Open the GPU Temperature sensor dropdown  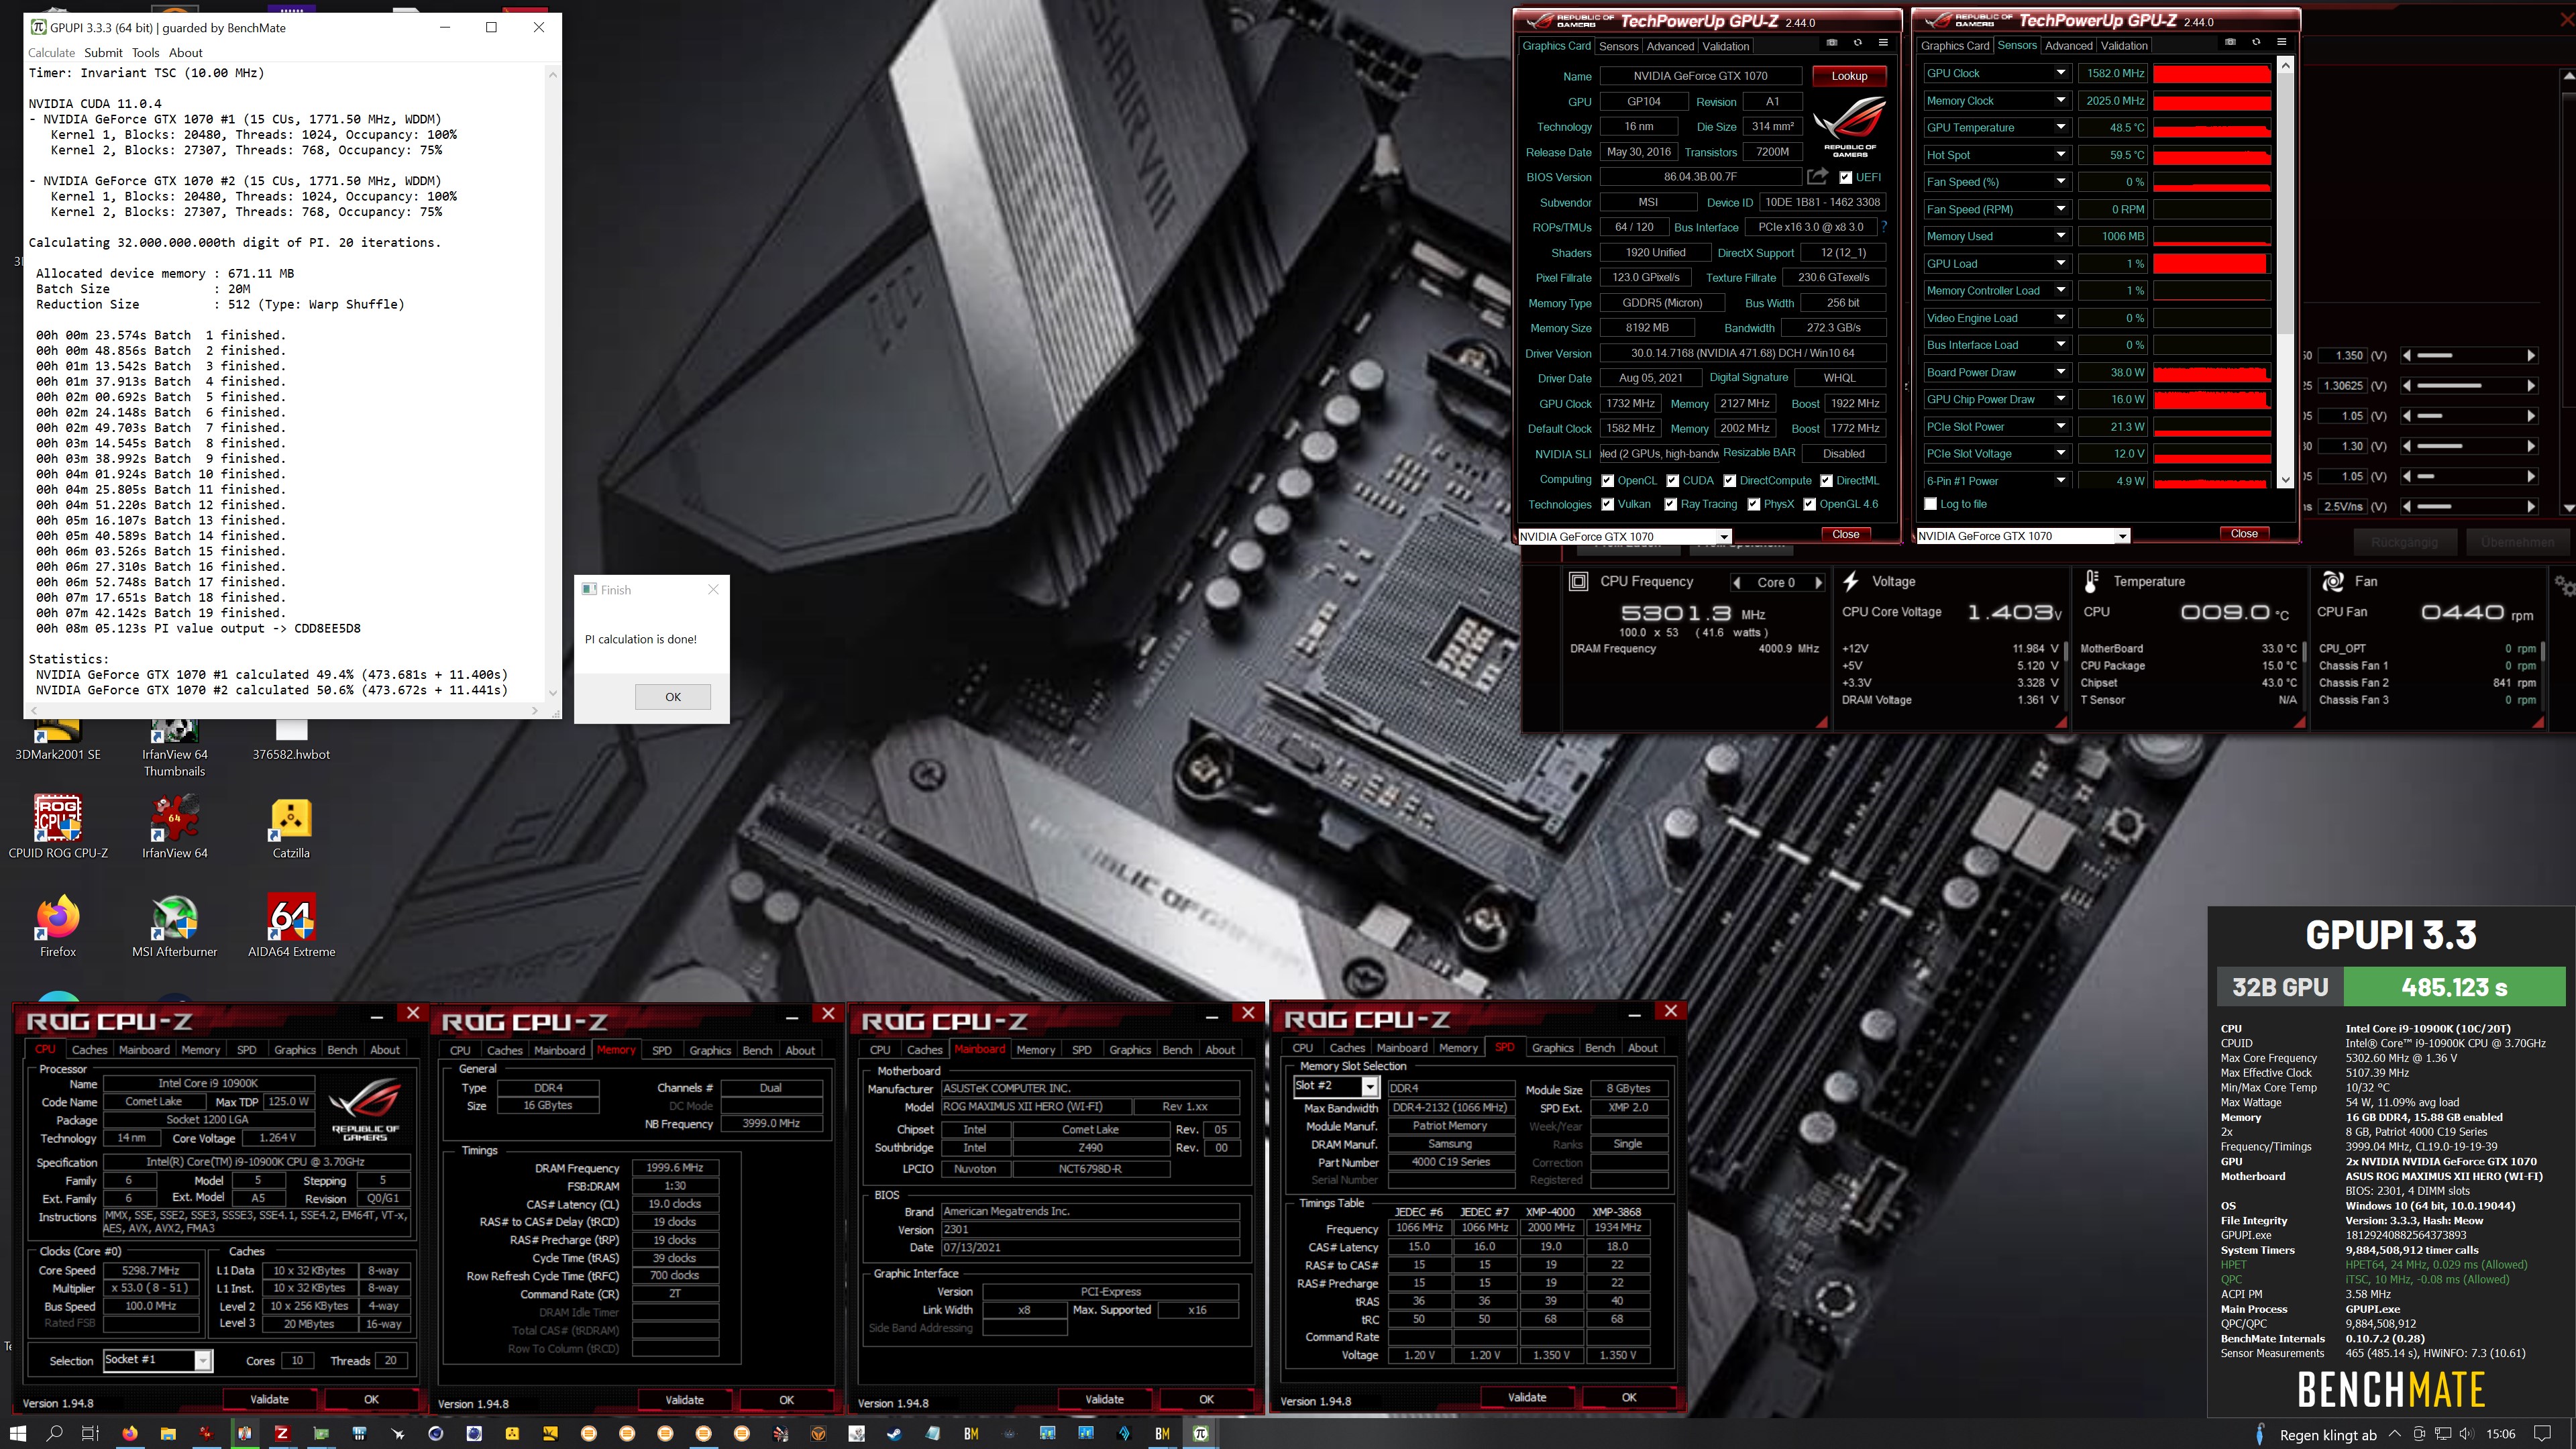[x=2060, y=128]
